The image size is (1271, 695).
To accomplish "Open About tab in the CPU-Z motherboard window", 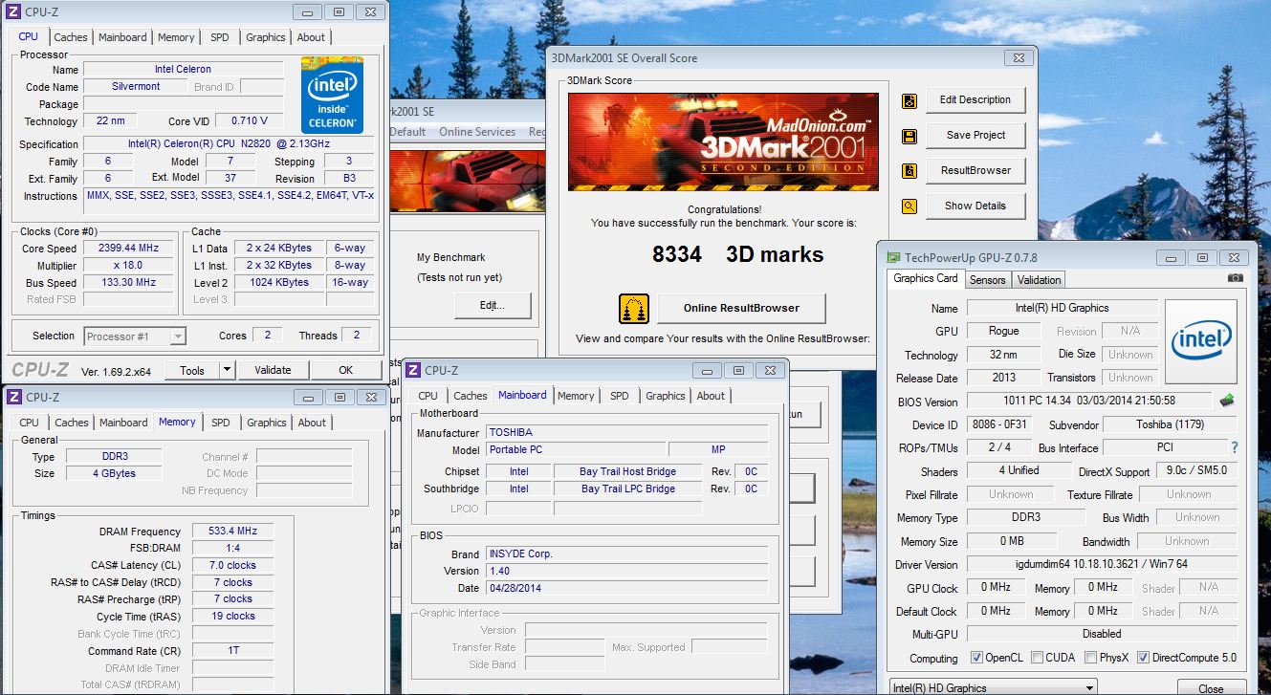I will (x=711, y=396).
